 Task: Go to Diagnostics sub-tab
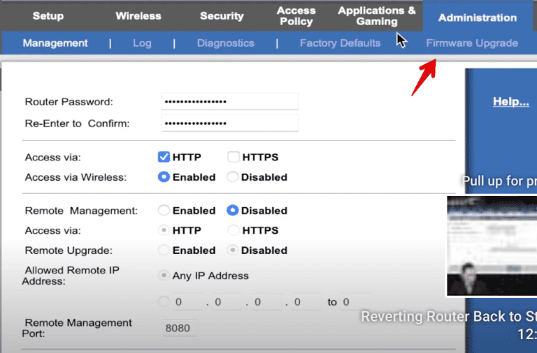tap(225, 43)
